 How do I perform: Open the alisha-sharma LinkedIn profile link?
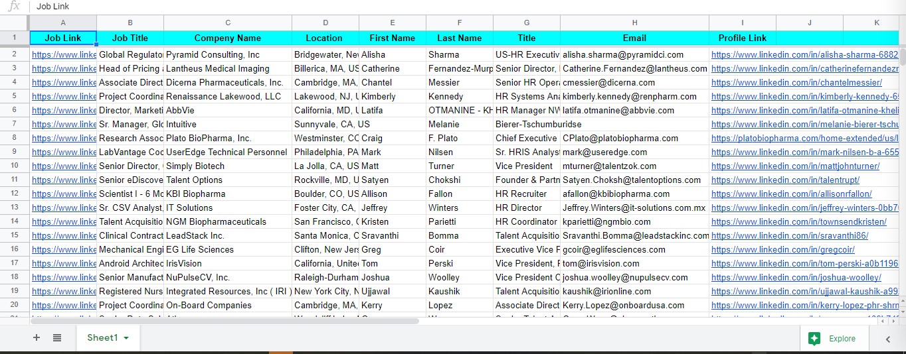click(804, 54)
